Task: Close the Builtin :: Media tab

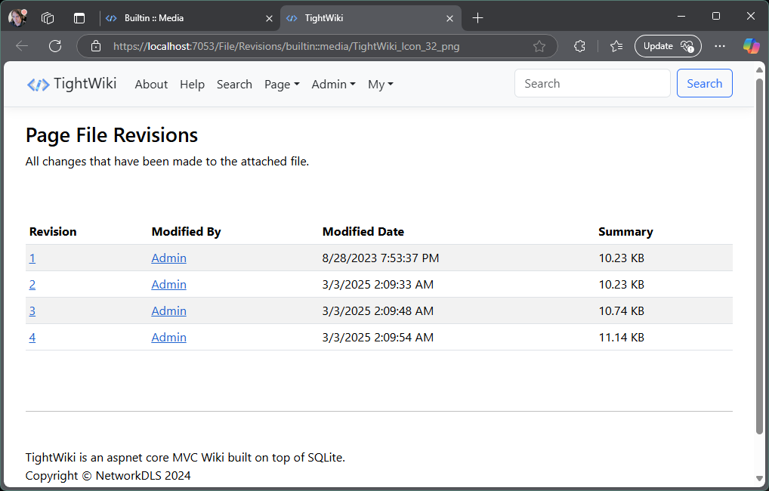Action: (x=269, y=18)
